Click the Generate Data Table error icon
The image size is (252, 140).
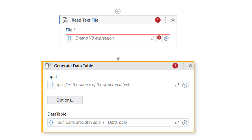click(x=176, y=66)
